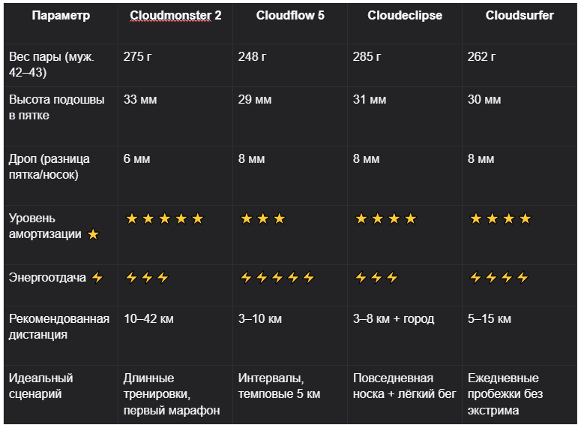
Task: Click the "Cloudeclipse" column header
Action: [x=405, y=15]
